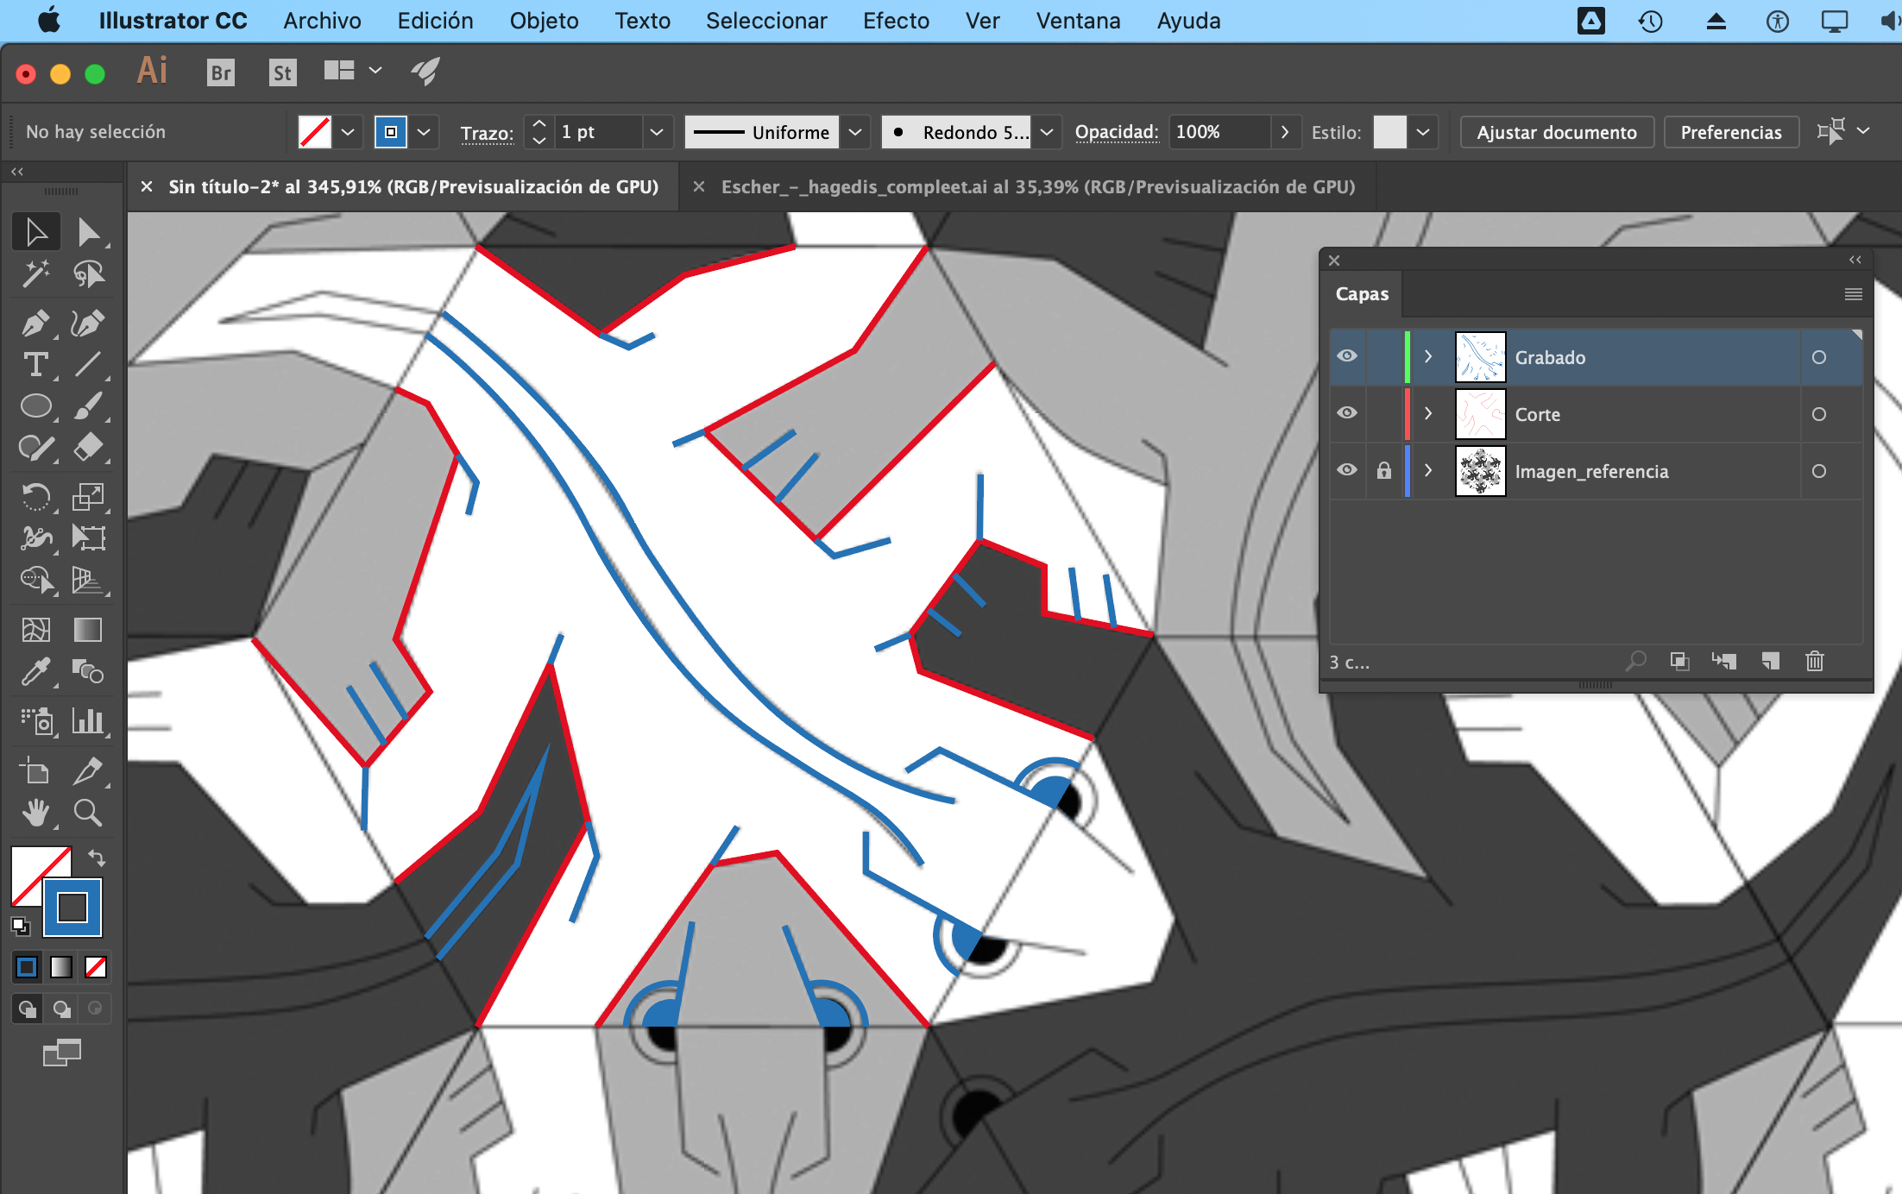Screen dimensions: 1902x1194
Task: Open the Ventana menu
Action: [1078, 21]
